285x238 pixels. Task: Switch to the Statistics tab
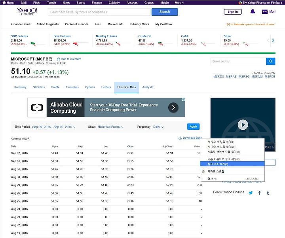[x=39, y=87]
